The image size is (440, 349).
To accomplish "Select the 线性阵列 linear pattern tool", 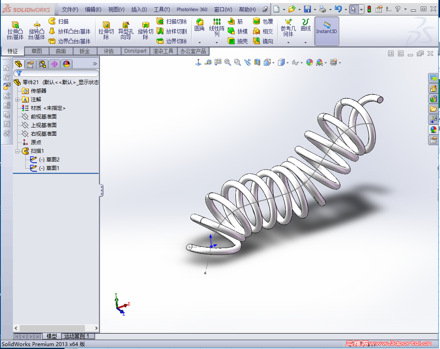I will click(x=217, y=27).
